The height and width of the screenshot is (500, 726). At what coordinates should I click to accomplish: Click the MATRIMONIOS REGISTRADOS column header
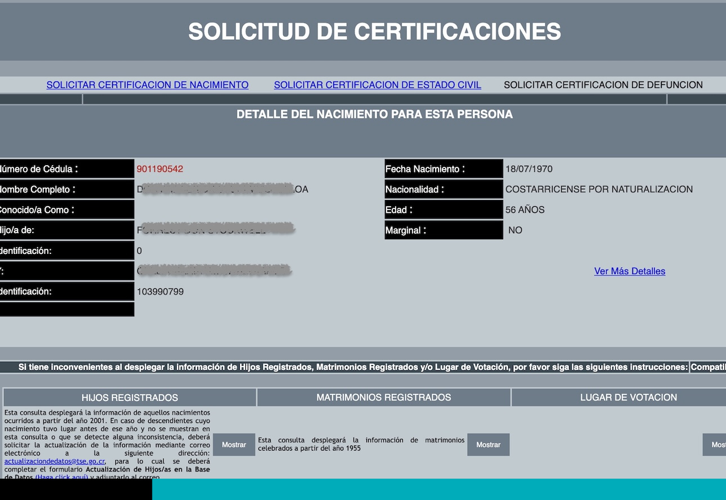click(384, 397)
